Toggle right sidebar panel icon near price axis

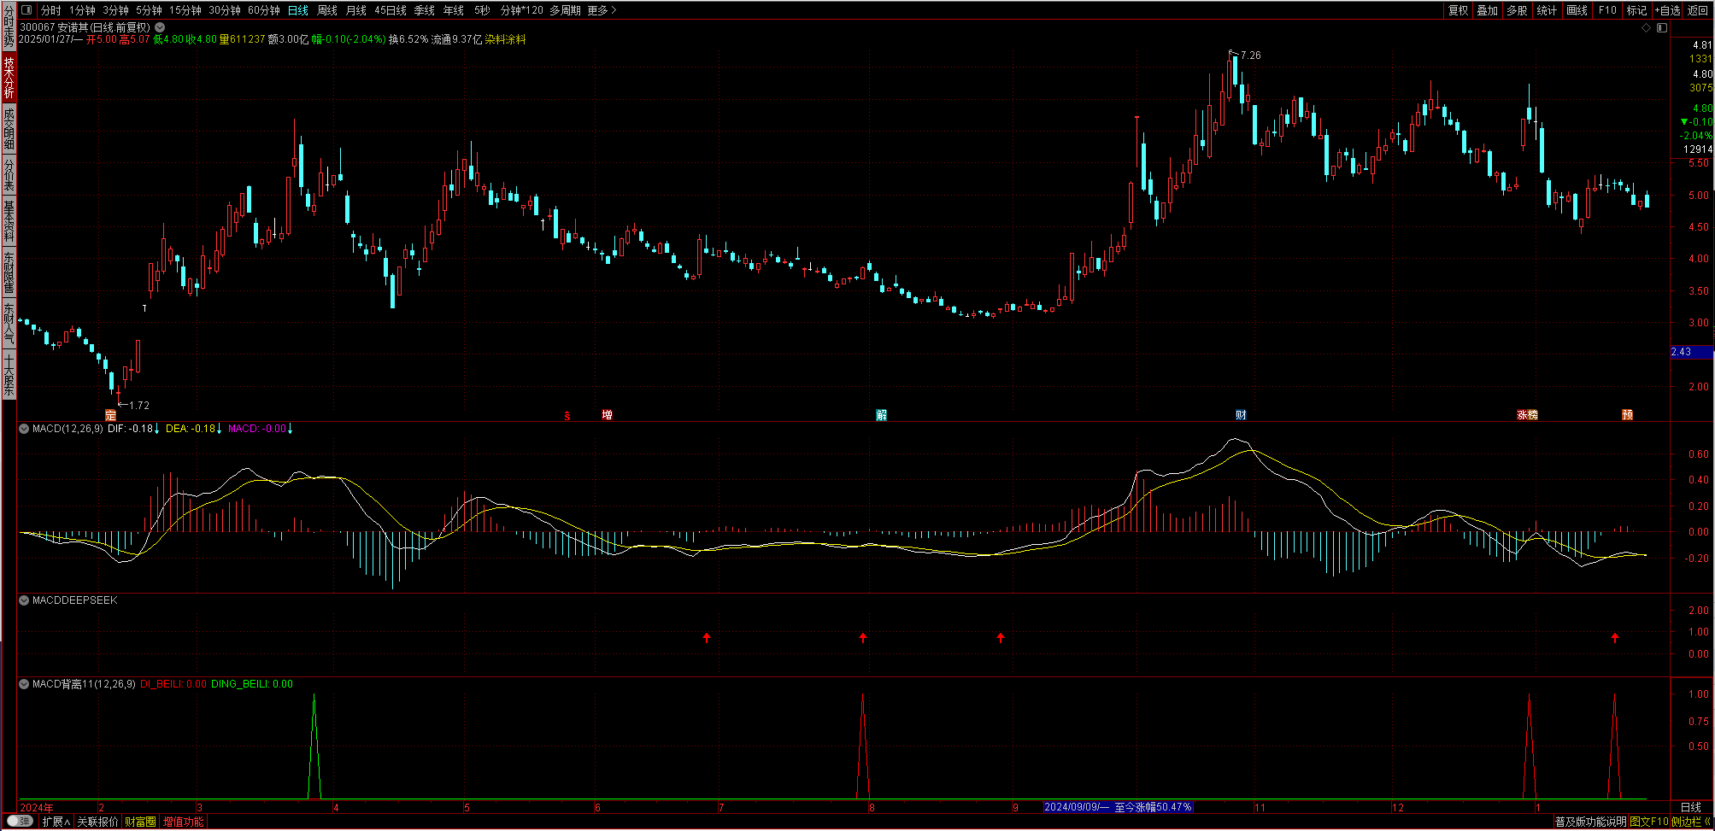pos(1662,28)
